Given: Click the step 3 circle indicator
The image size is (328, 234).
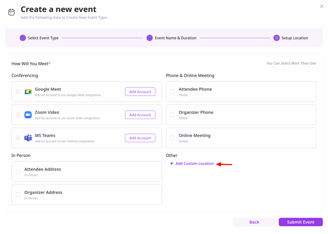Looking at the screenshot, I should point(276,38).
